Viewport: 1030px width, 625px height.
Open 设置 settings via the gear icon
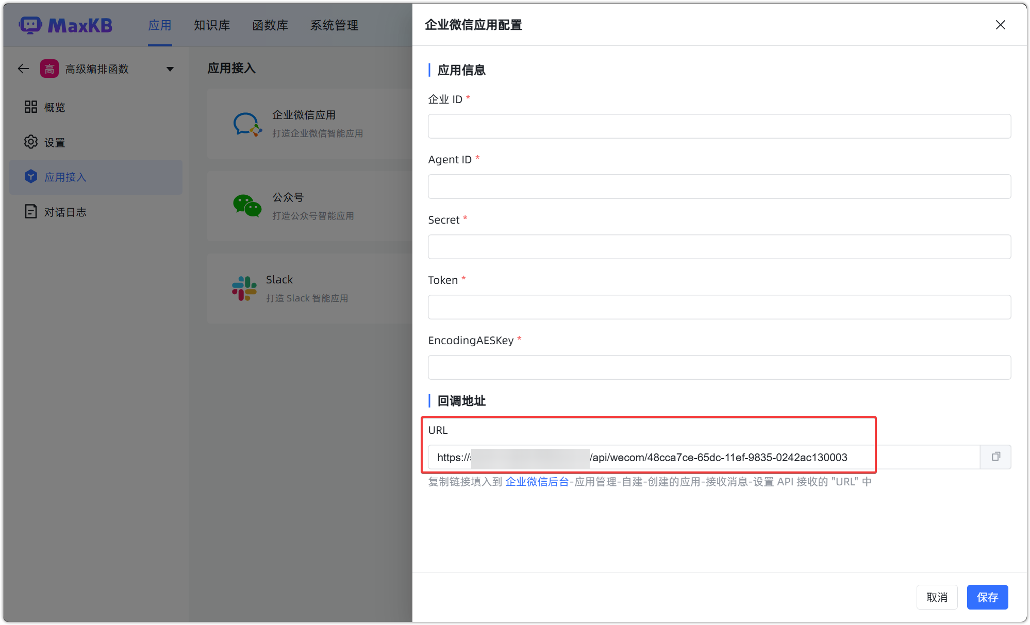coord(31,142)
